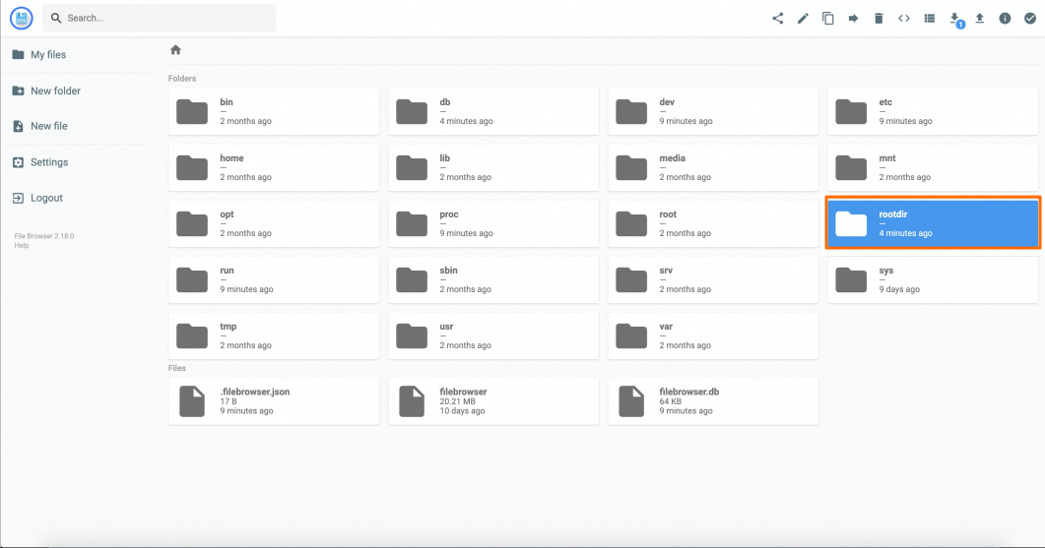Click the Move file arrow icon
This screenshot has height=548, width=1045.
point(853,18)
